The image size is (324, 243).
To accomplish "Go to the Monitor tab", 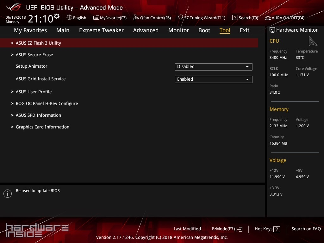I will 178,30.
